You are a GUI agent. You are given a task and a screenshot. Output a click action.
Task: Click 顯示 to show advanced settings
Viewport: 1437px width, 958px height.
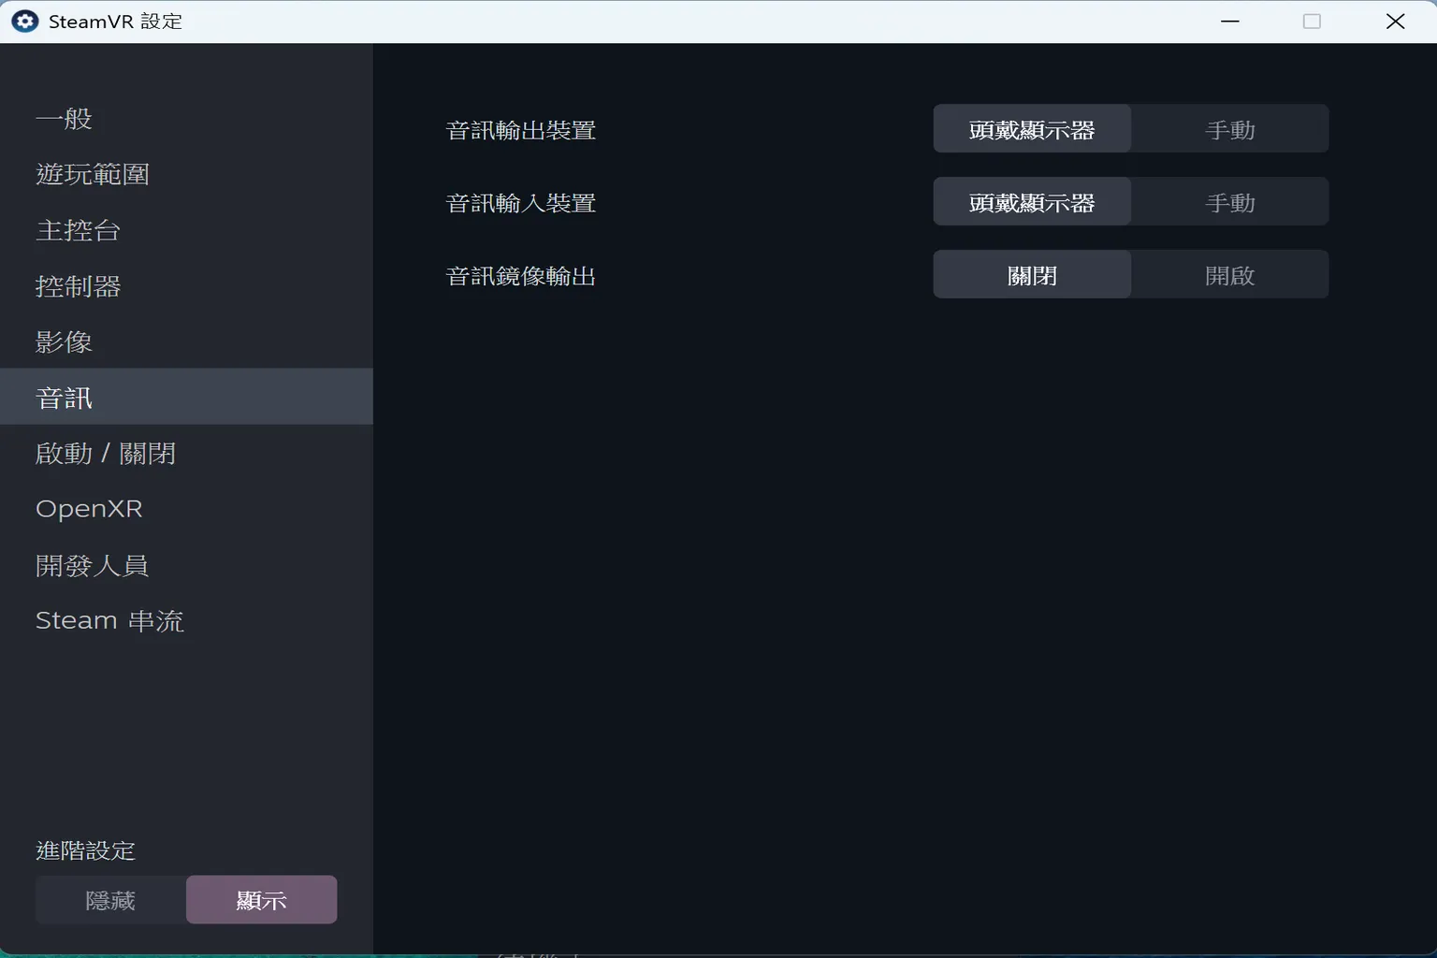[x=261, y=899]
